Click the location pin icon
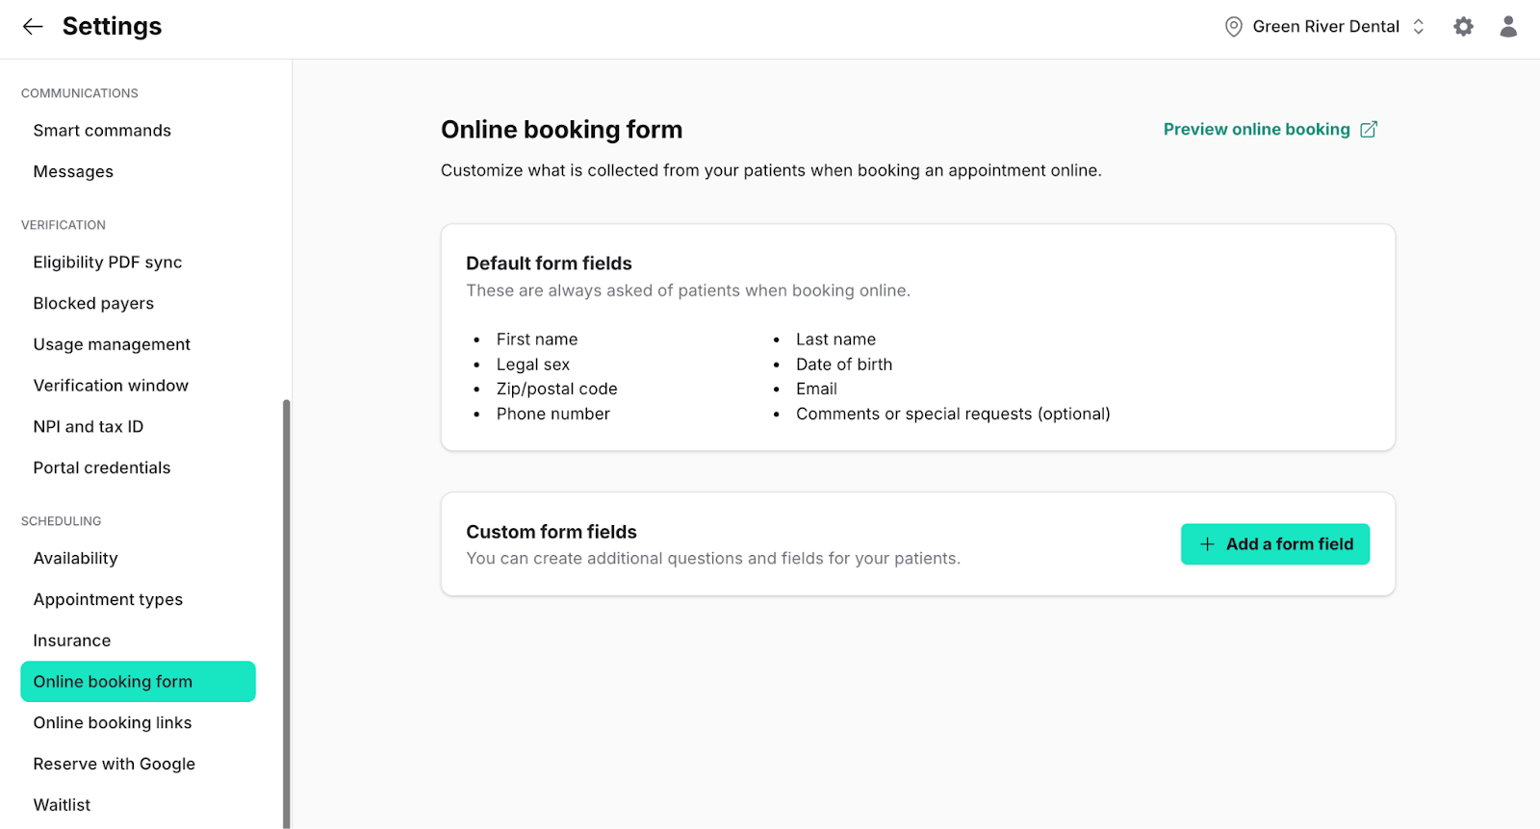The height and width of the screenshot is (829, 1540). pos(1233,27)
